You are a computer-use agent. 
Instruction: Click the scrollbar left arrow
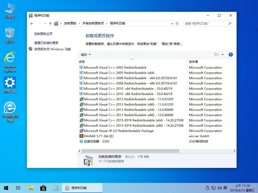(79, 151)
